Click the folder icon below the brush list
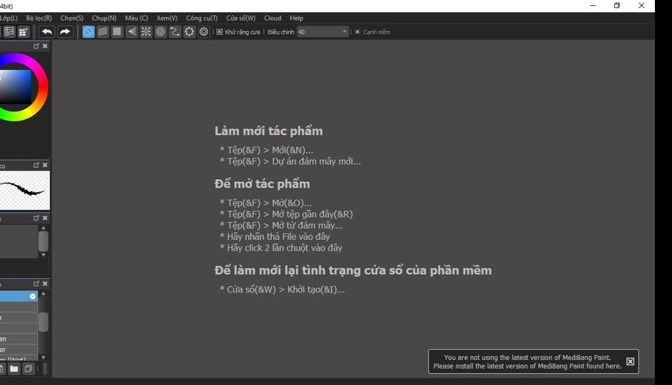The height and width of the screenshot is (385, 672). point(14,369)
